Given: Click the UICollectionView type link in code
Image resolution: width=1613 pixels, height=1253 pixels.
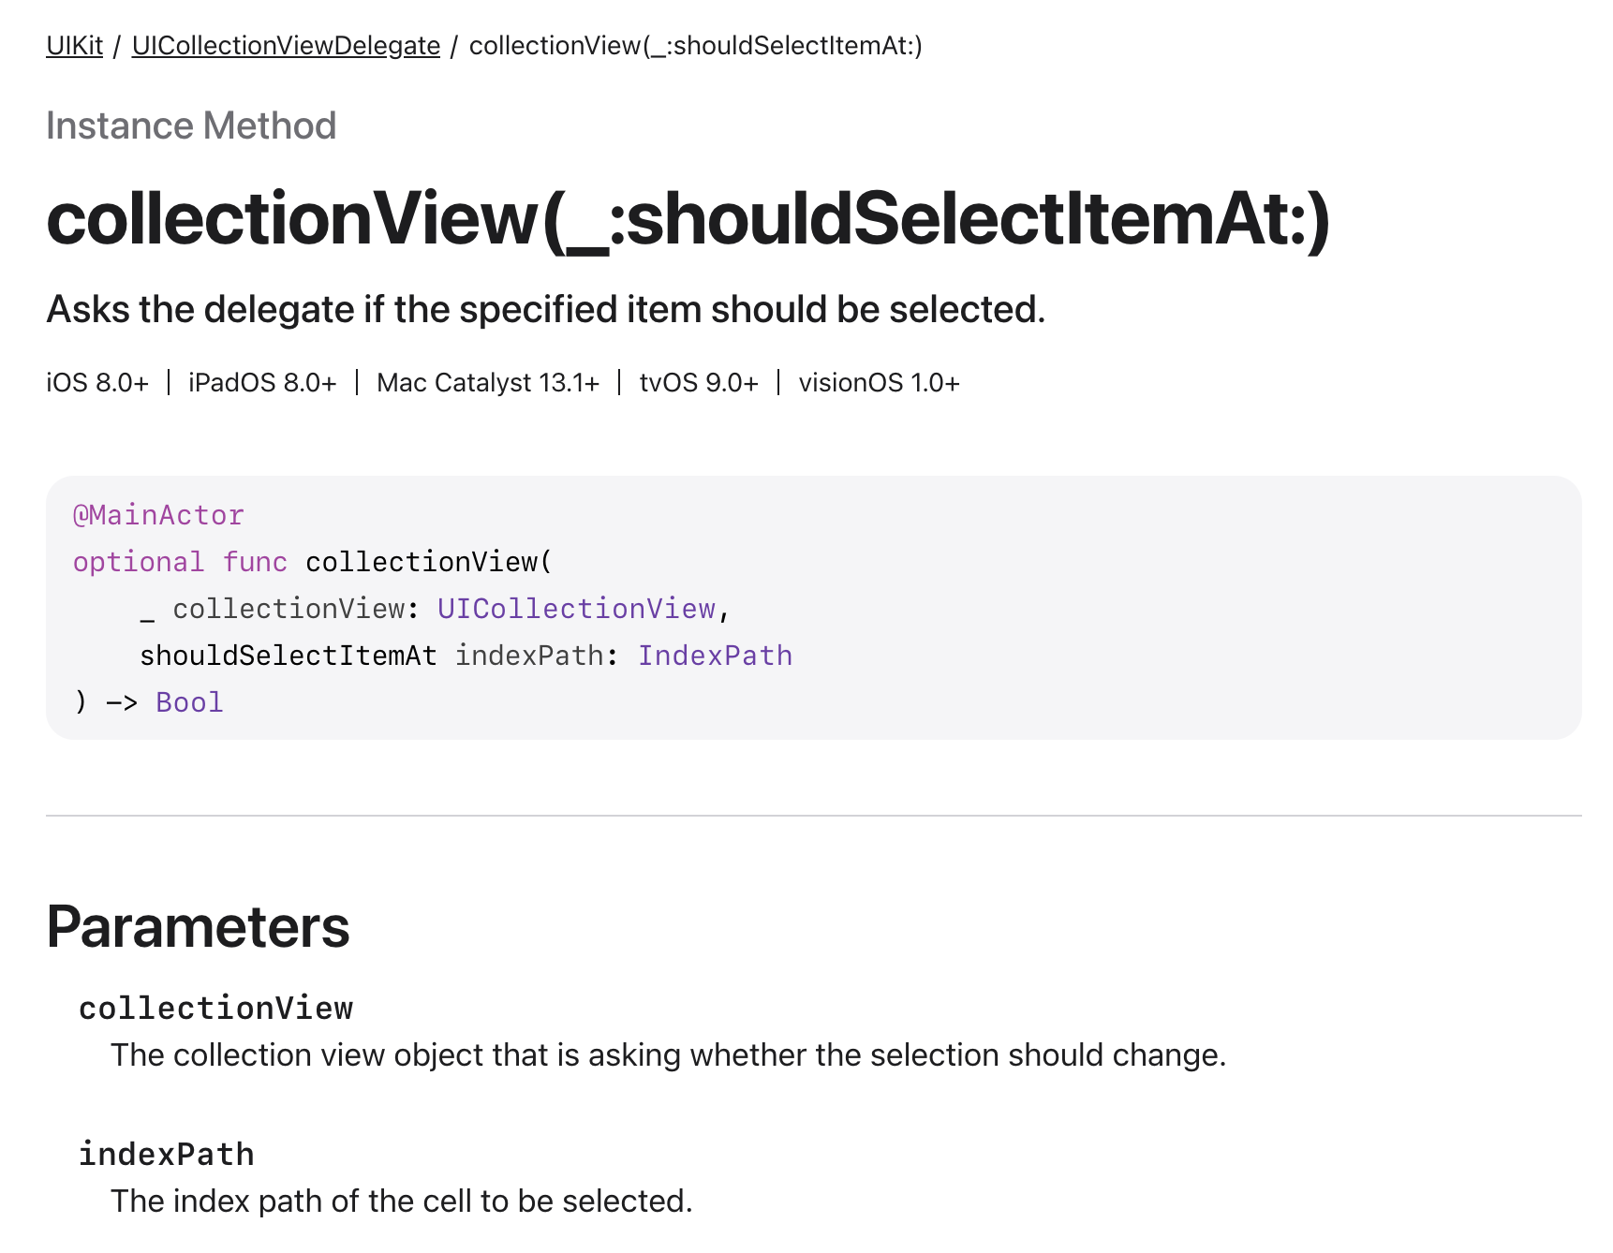Looking at the screenshot, I should (576, 609).
